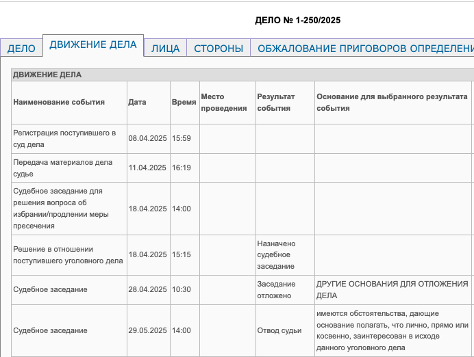The width and height of the screenshot is (474, 357).
Task: Click Основание для выбранного результата события header
Action: pos(392,103)
